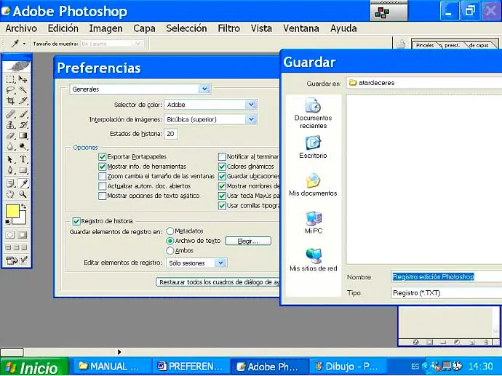Open the Selector de color dropdown
Viewport: 502px width, 376px height.
click(251, 105)
